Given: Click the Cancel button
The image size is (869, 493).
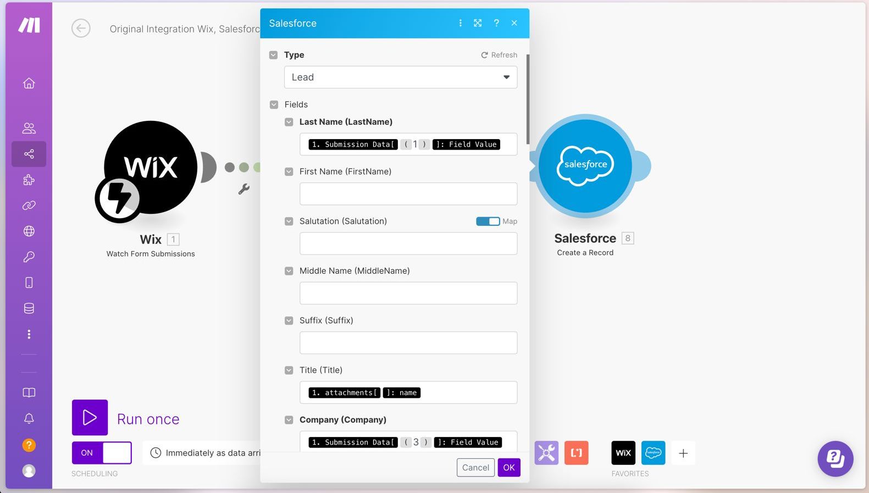Looking at the screenshot, I should pos(475,468).
